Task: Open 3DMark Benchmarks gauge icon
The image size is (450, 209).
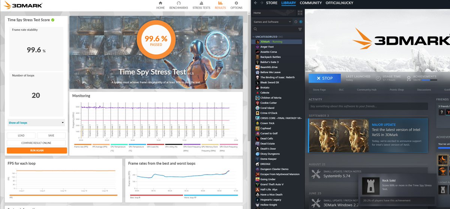Action: 178,3
